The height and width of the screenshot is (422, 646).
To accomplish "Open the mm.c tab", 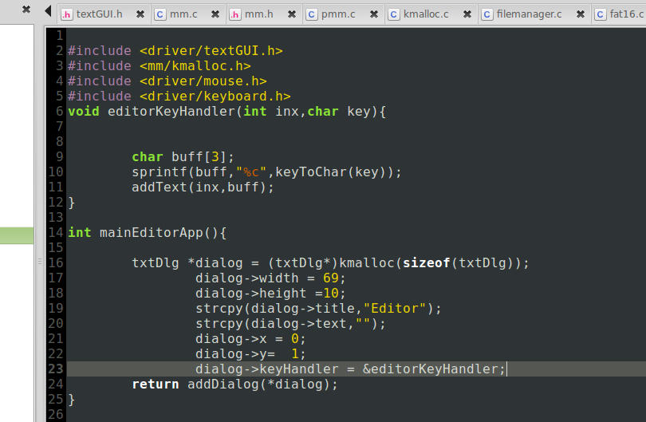I will [183, 14].
